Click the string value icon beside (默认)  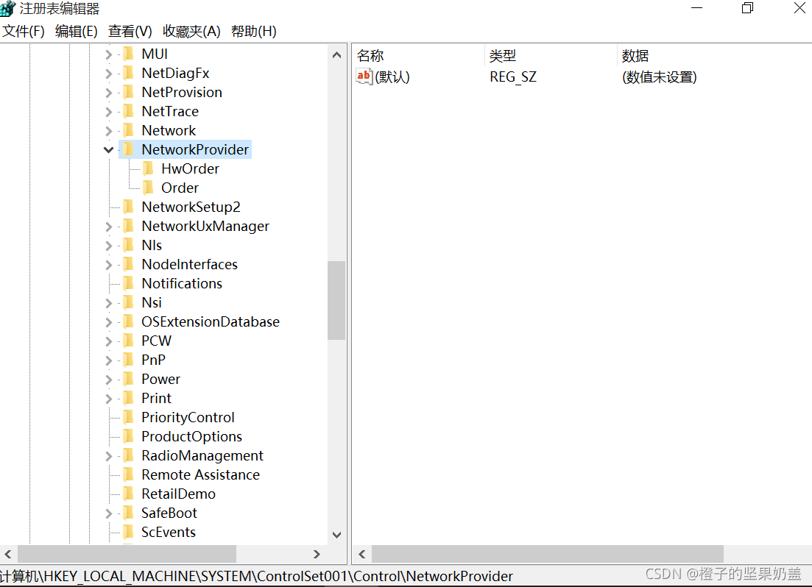(x=364, y=77)
